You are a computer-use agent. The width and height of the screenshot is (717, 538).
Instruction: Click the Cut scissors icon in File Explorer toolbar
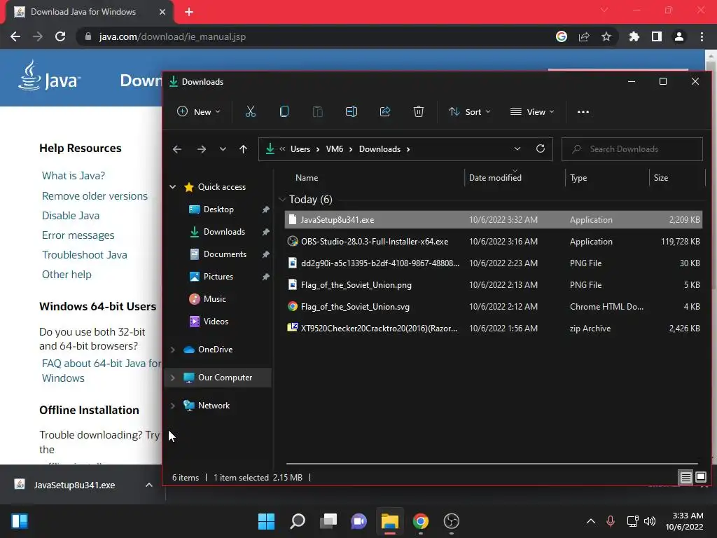250,111
